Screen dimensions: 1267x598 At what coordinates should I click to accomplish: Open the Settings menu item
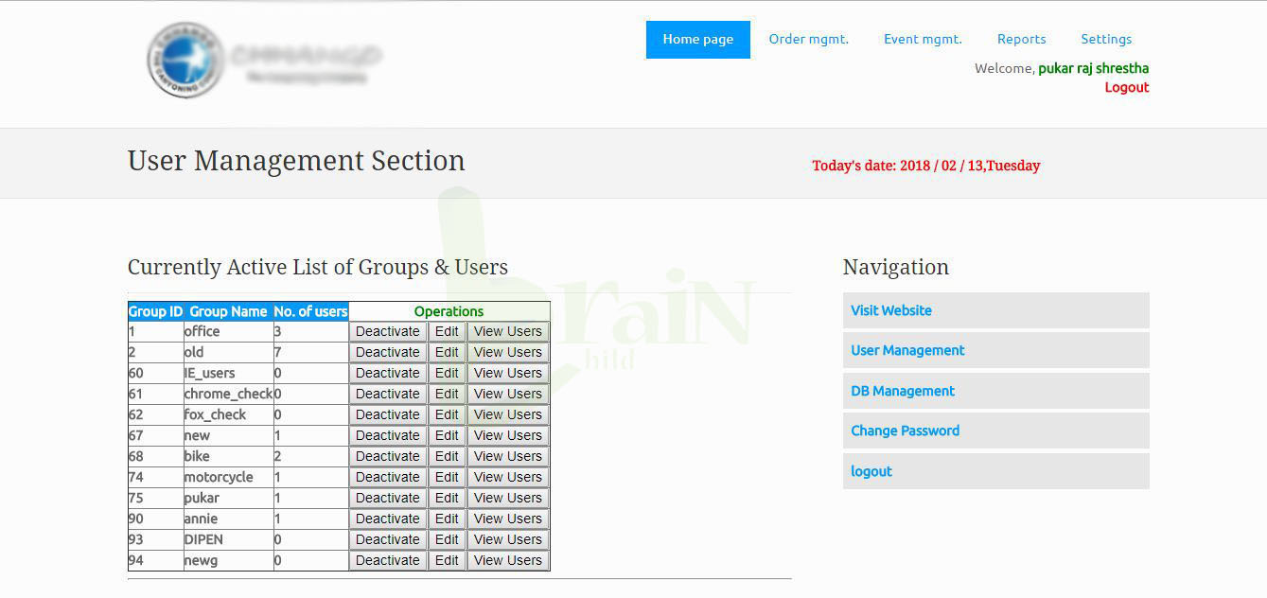(1106, 40)
